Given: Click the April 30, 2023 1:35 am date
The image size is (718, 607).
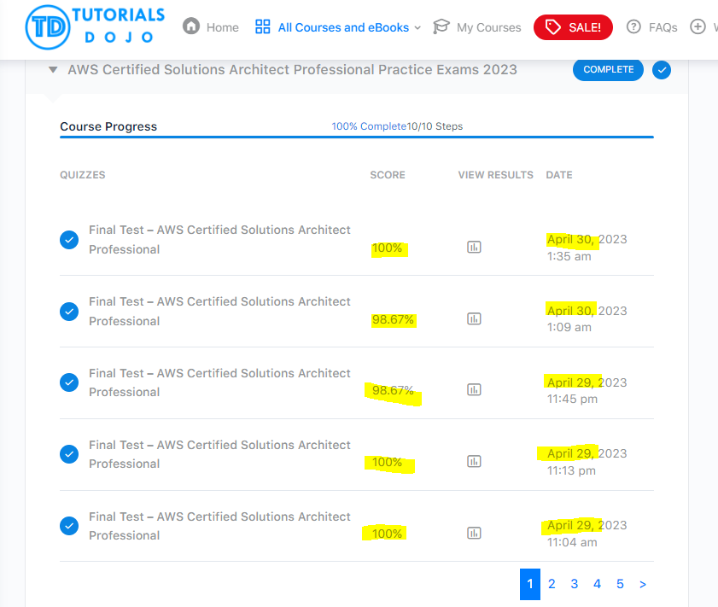Looking at the screenshot, I should click(x=587, y=248).
